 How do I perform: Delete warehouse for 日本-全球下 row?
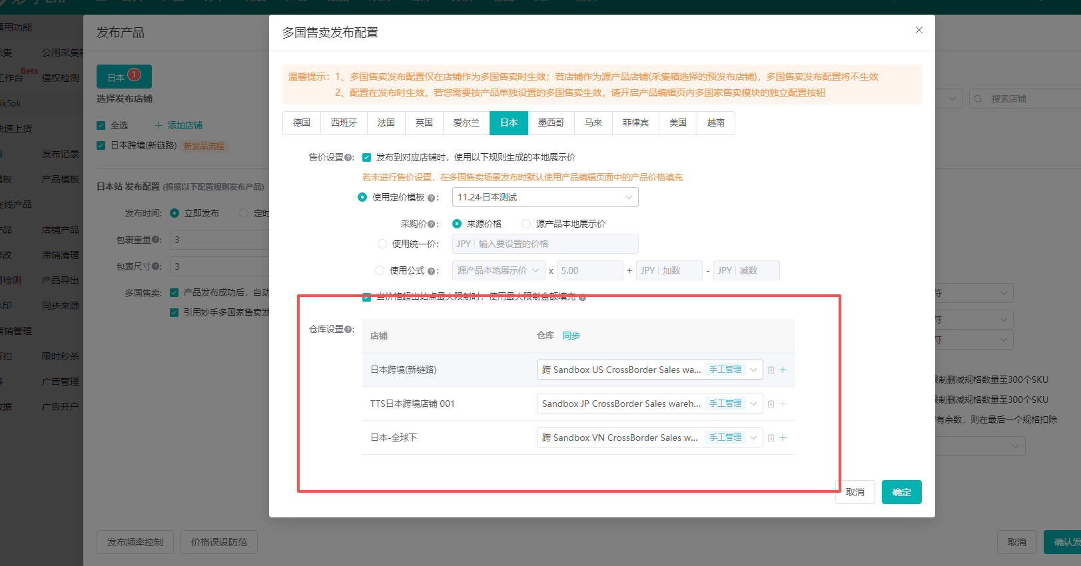tap(771, 437)
